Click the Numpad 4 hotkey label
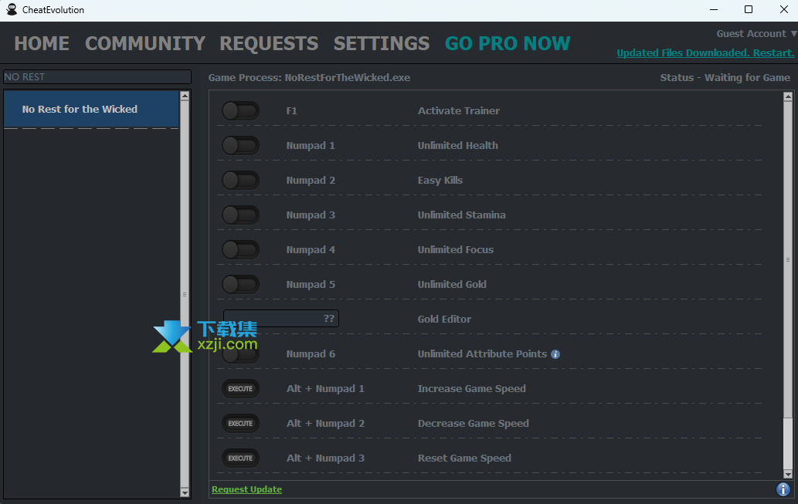Viewport: 798px width, 504px height. point(311,250)
